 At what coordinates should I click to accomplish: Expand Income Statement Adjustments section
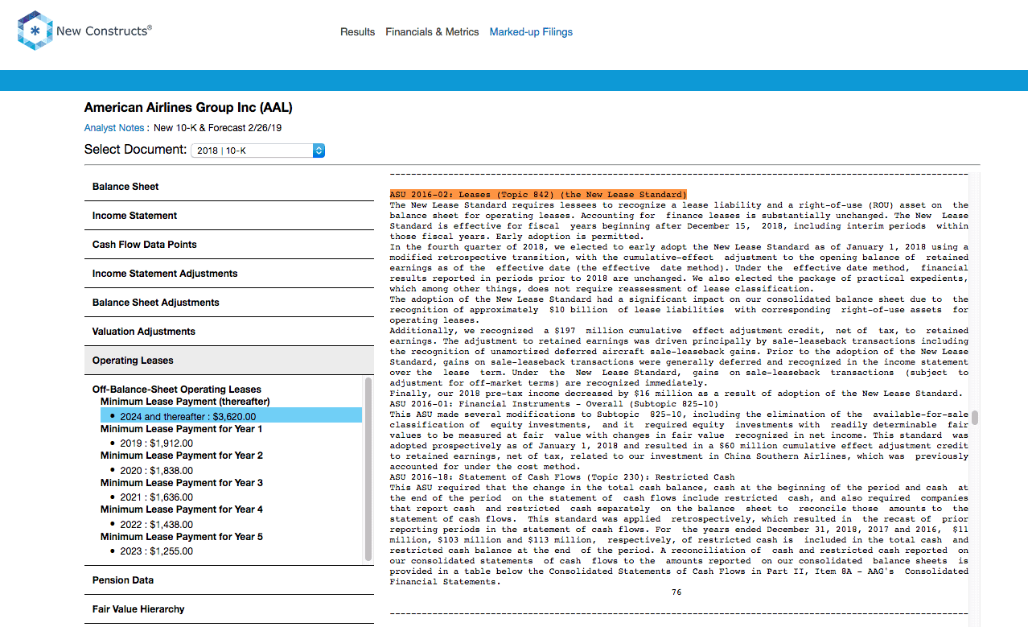pyautogui.click(x=229, y=274)
